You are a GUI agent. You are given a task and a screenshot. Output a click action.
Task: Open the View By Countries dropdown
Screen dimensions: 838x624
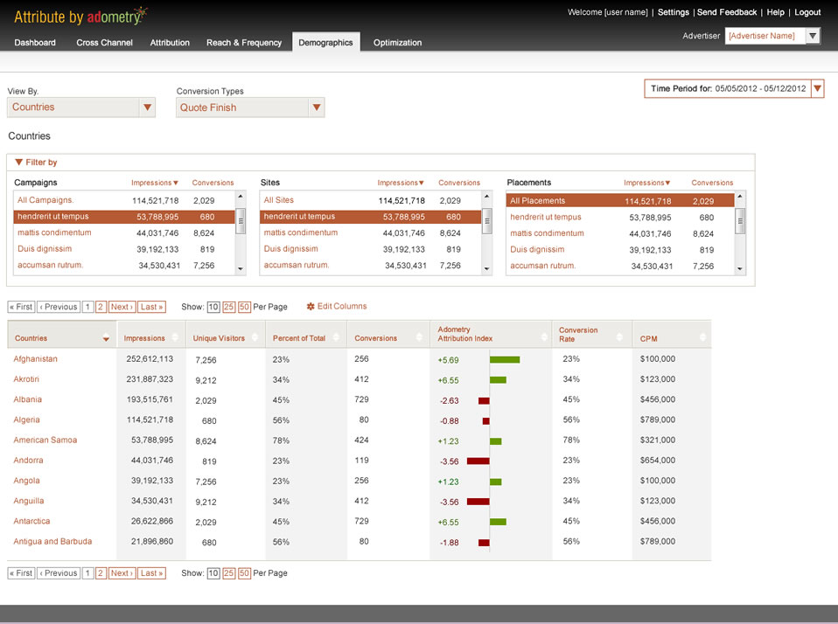coord(81,107)
